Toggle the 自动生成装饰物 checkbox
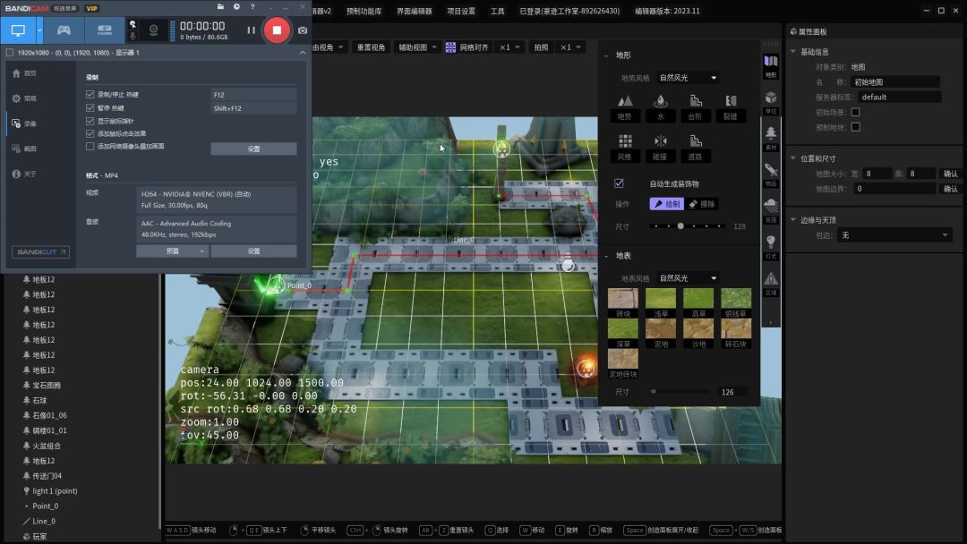This screenshot has width=967, height=544. click(619, 183)
